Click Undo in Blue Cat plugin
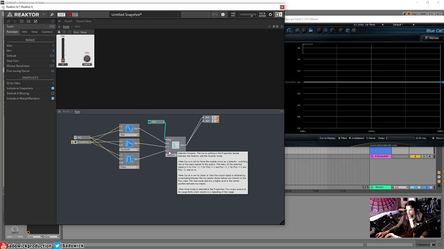Image resolution: width=444 pixels, height=249 pixels. coord(359,25)
